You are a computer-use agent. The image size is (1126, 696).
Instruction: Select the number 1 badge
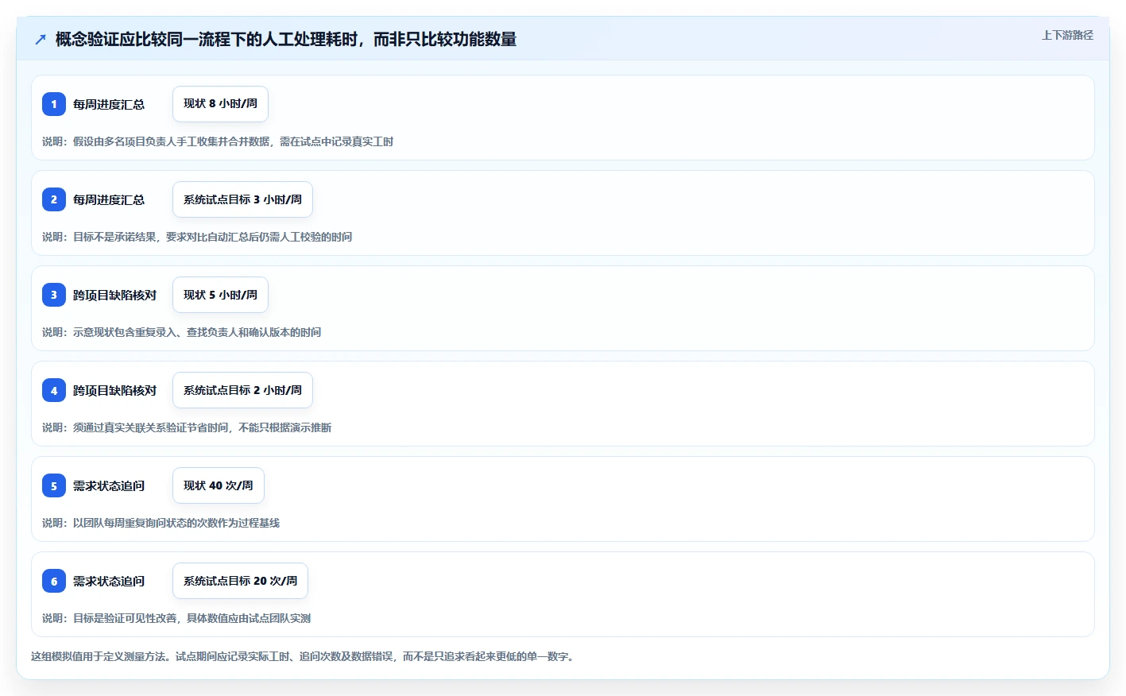[x=54, y=104]
